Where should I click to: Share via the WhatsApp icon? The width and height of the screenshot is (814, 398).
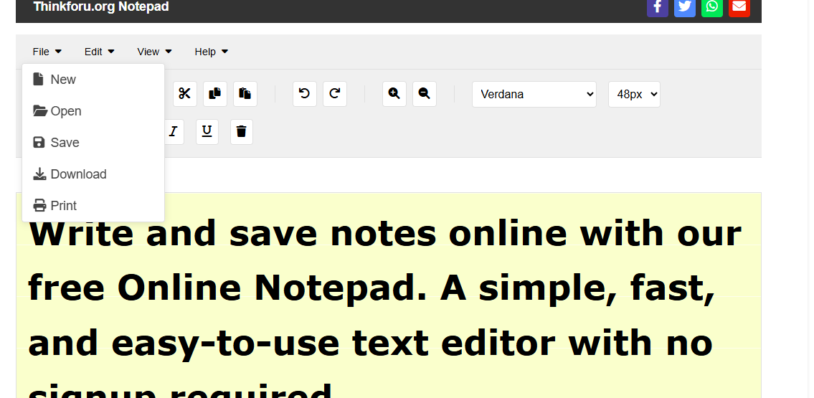(x=711, y=7)
